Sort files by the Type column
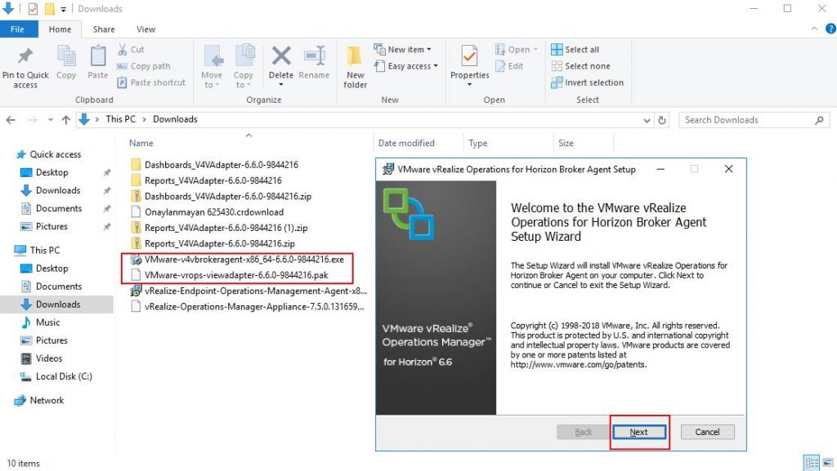The height and width of the screenshot is (471, 837). [x=477, y=144]
